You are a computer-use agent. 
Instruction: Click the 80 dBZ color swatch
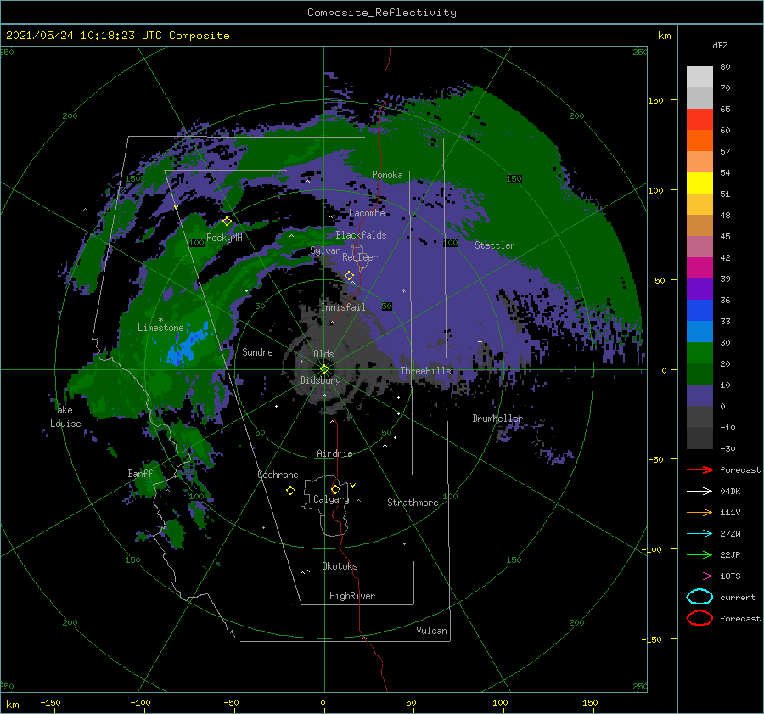coord(699,76)
